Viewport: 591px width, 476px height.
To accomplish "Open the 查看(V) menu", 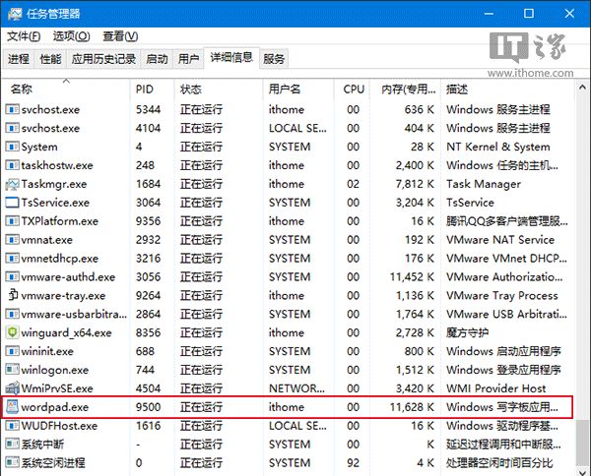I will click(x=120, y=36).
